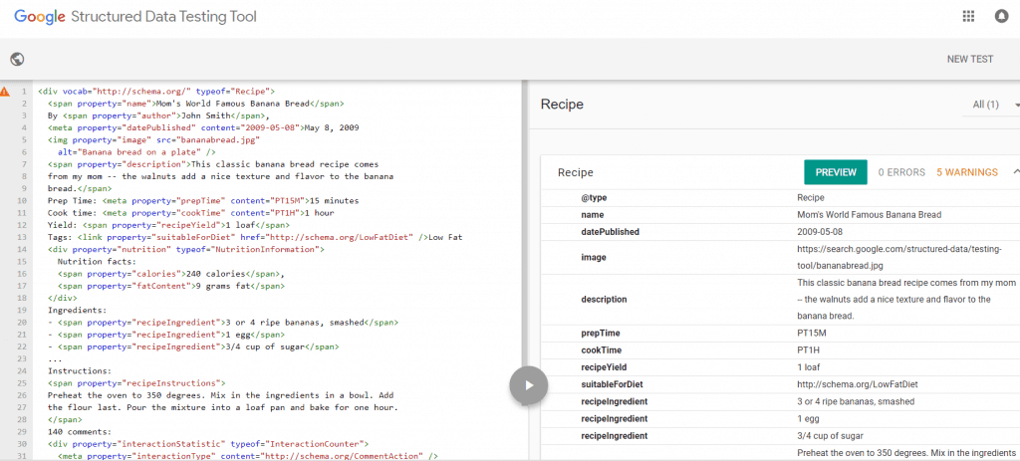The height and width of the screenshot is (461, 1020).
Task: Click the 5 WARNINGS label
Action: tap(967, 172)
